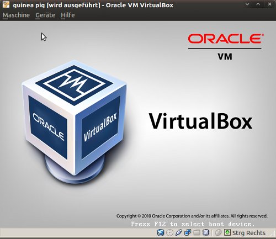
Task: Click the hard disk activity indicator
Action: pos(161,233)
